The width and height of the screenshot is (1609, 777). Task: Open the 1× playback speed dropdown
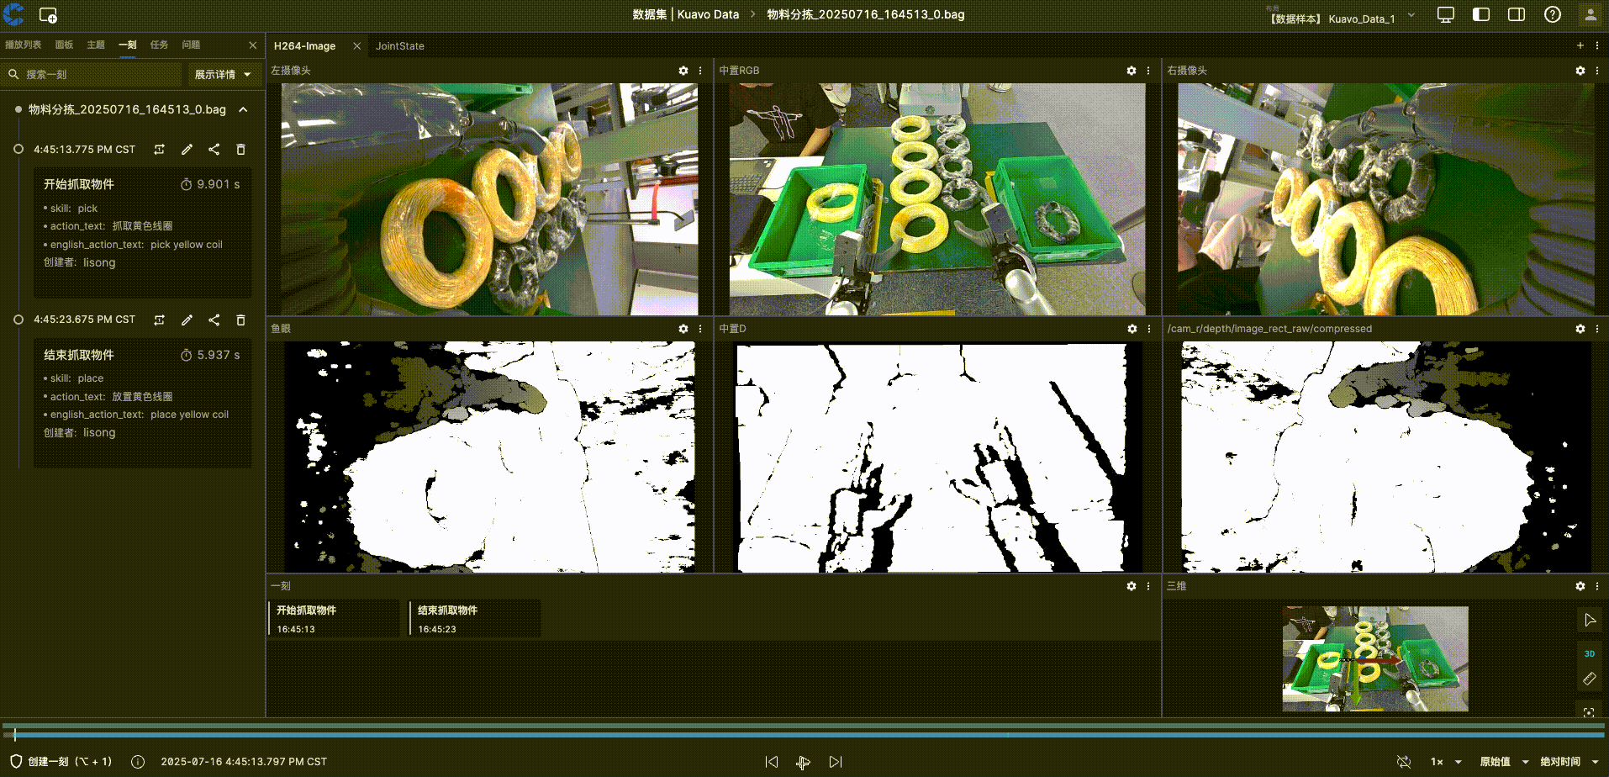[x=1446, y=762]
